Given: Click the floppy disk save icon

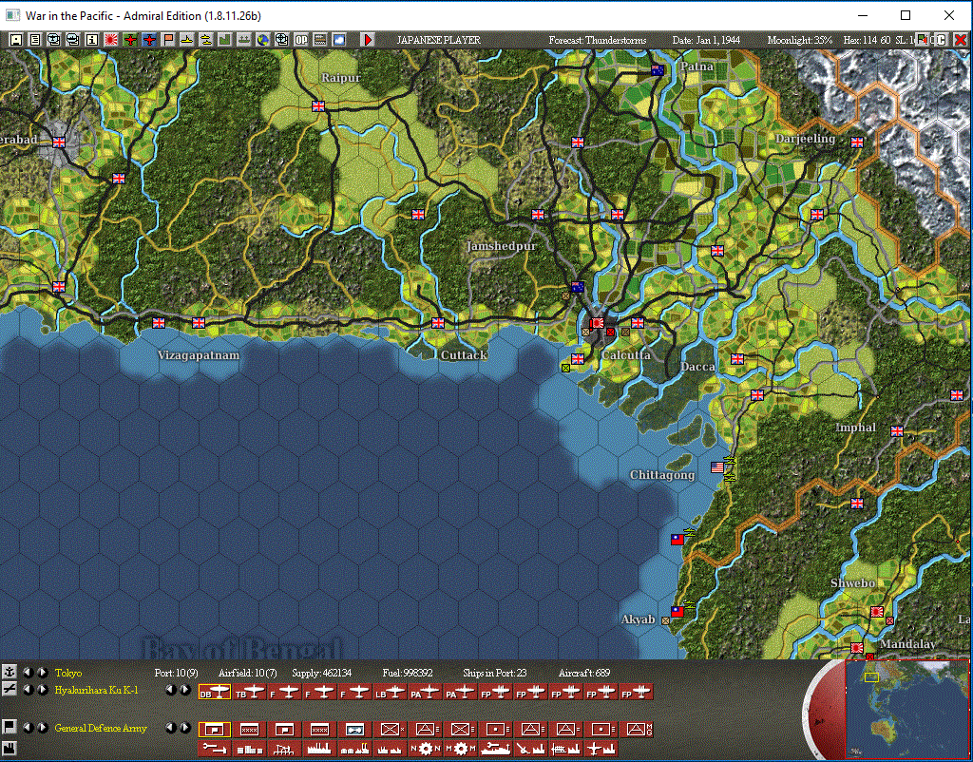Looking at the screenshot, I should click(17, 40).
